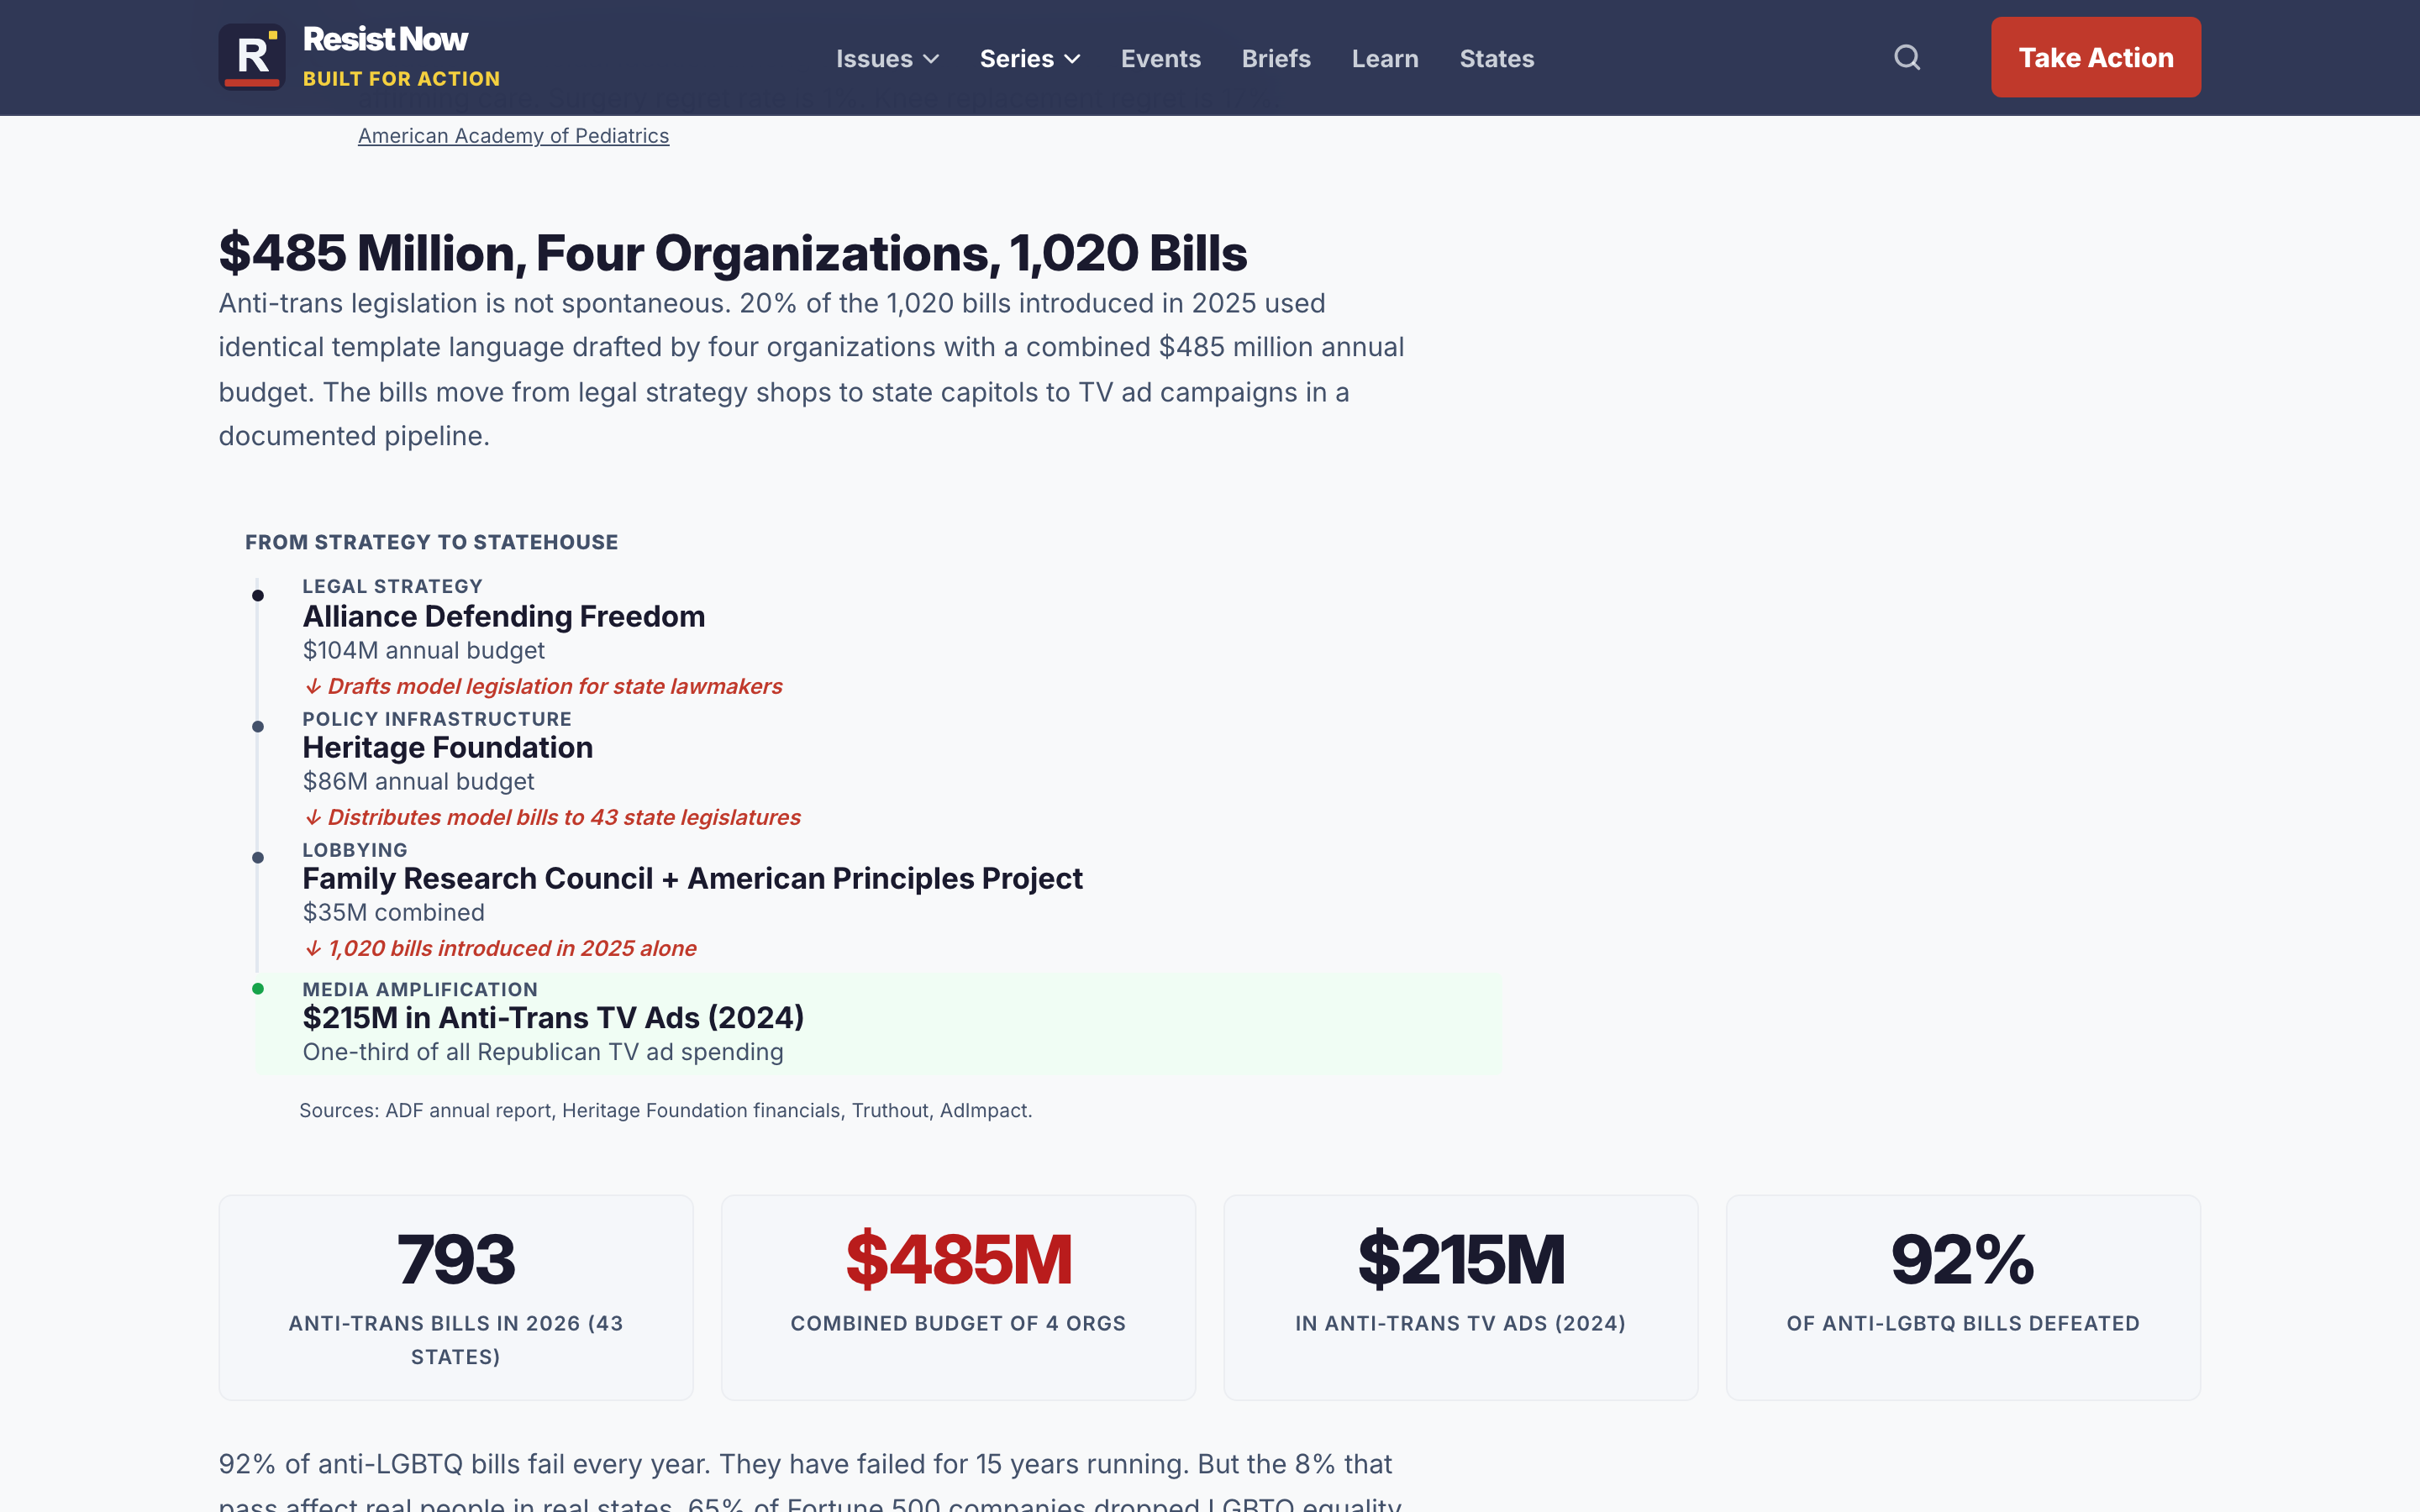This screenshot has height=1512, width=2420.
Task: Open the search magnifier icon
Action: [1907, 57]
